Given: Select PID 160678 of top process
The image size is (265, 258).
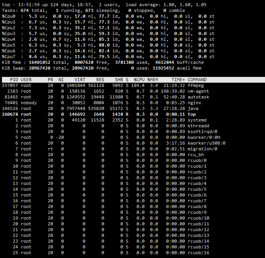Looking at the screenshot, I should pyautogui.click(x=10, y=114).
